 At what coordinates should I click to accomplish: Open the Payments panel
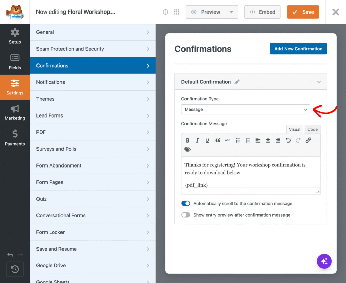(15, 138)
